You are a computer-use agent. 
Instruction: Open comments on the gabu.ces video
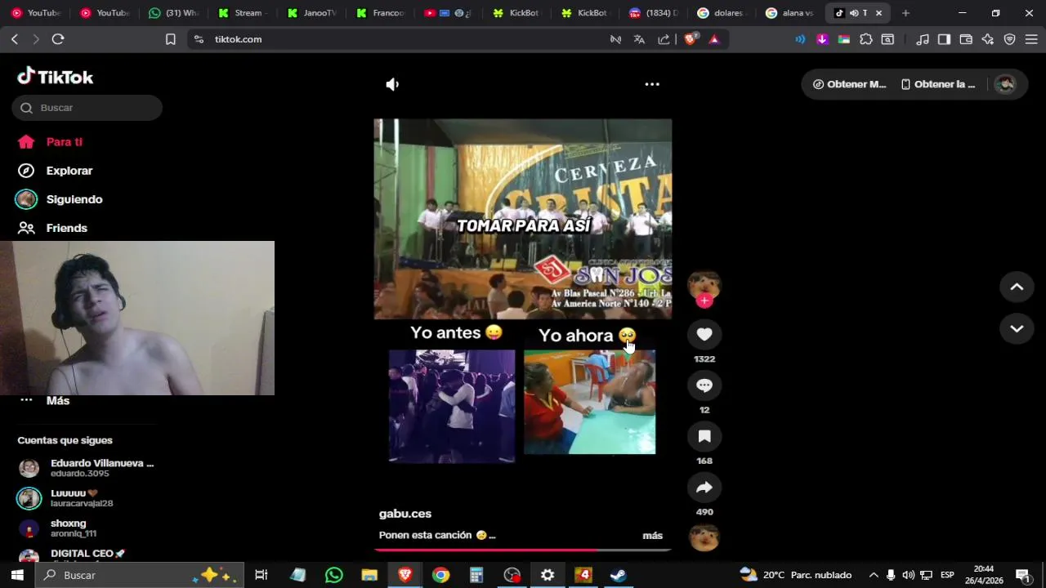coord(704,385)
